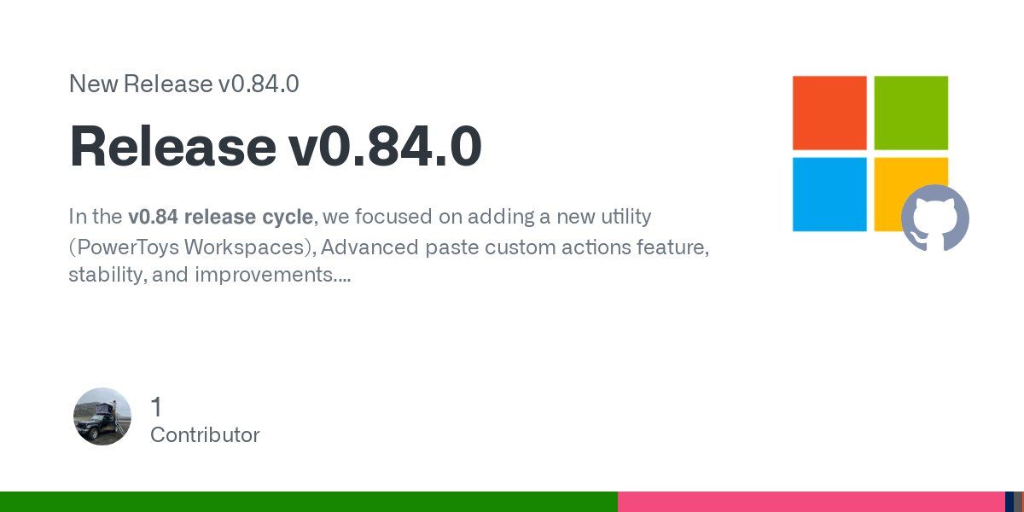
Task: Click the navy blue language bar segment
Action: point(1009,501)
